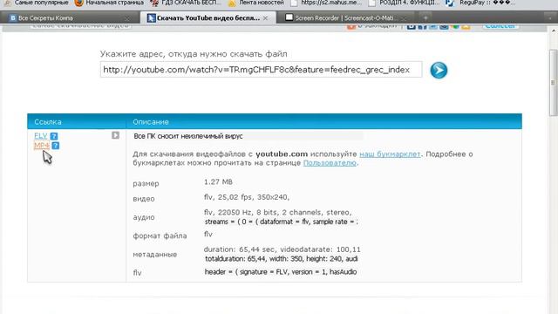Open 'ReguPay' bookmark

click(481, 3)
